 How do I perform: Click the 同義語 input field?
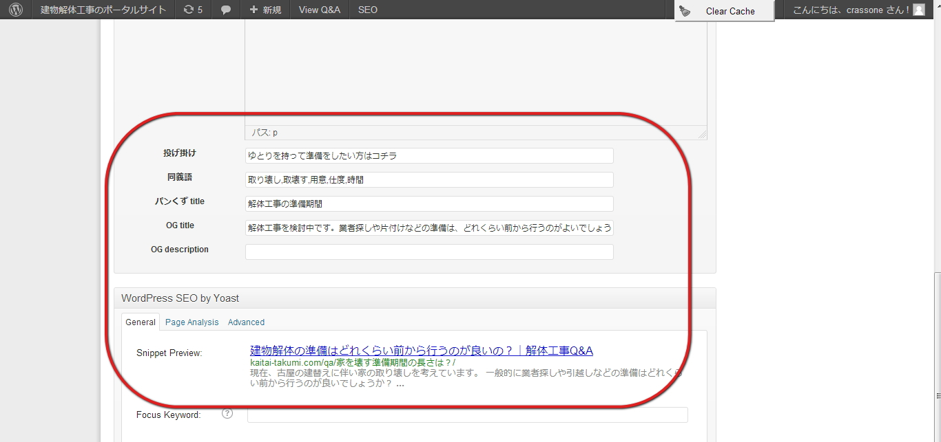429,179
